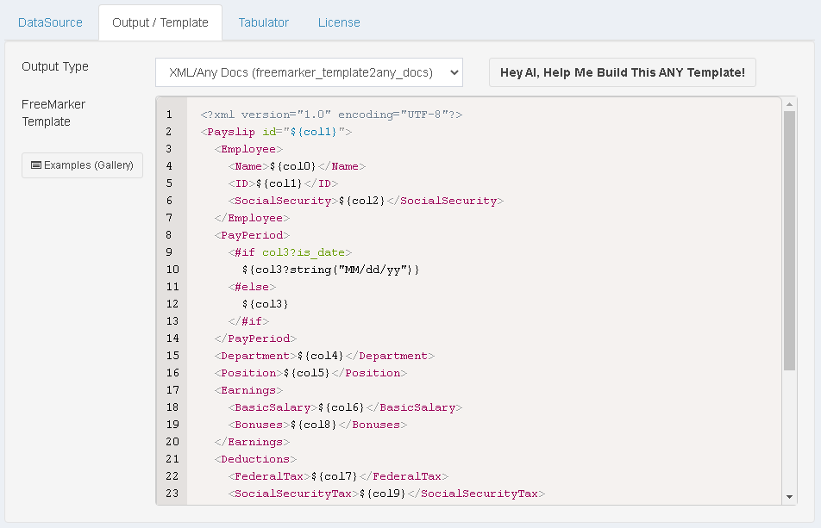Open the Tabulator tab

(x=263, y=22)
